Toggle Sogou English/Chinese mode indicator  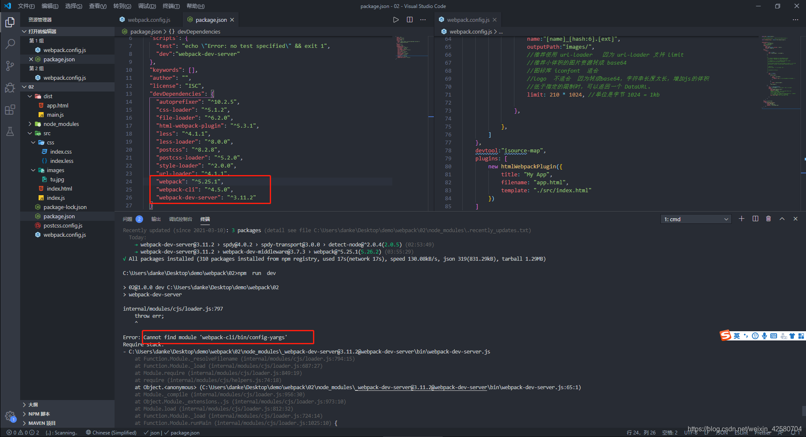tap(737, 336)
